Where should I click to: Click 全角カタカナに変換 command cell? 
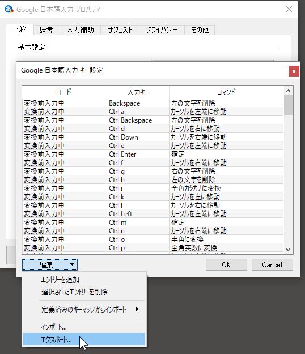click(226, 188)
